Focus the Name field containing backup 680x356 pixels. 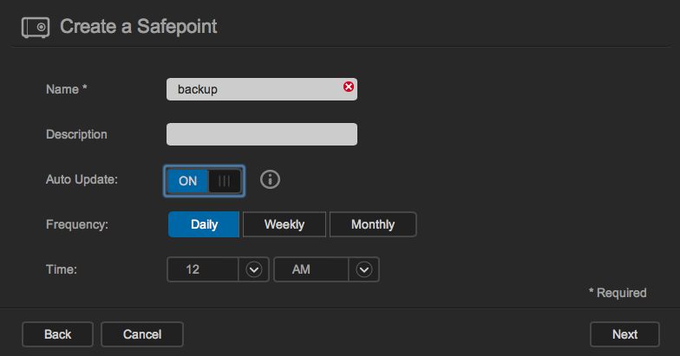click(x=262, y=89)
